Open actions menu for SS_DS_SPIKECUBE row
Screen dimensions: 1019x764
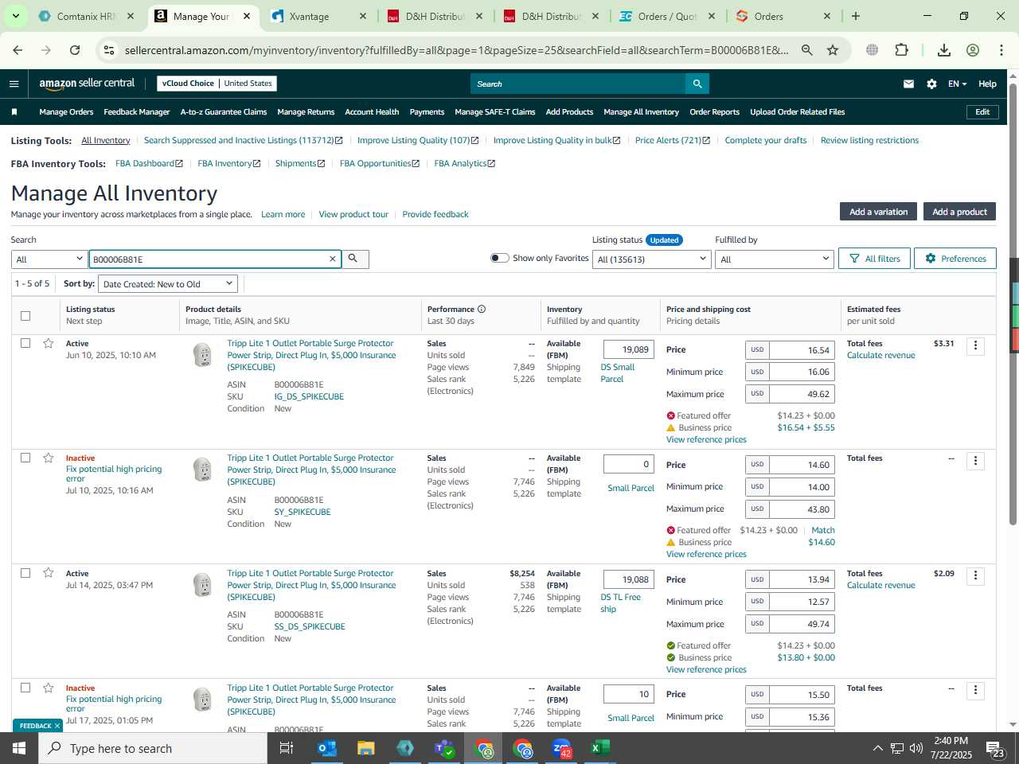point(975,575)
